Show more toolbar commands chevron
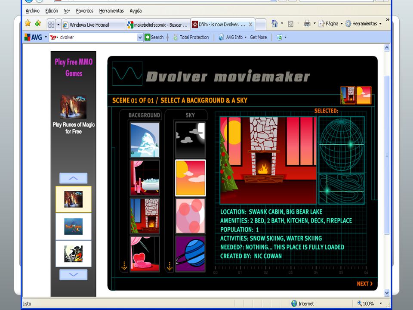 [x=388, y=20]
